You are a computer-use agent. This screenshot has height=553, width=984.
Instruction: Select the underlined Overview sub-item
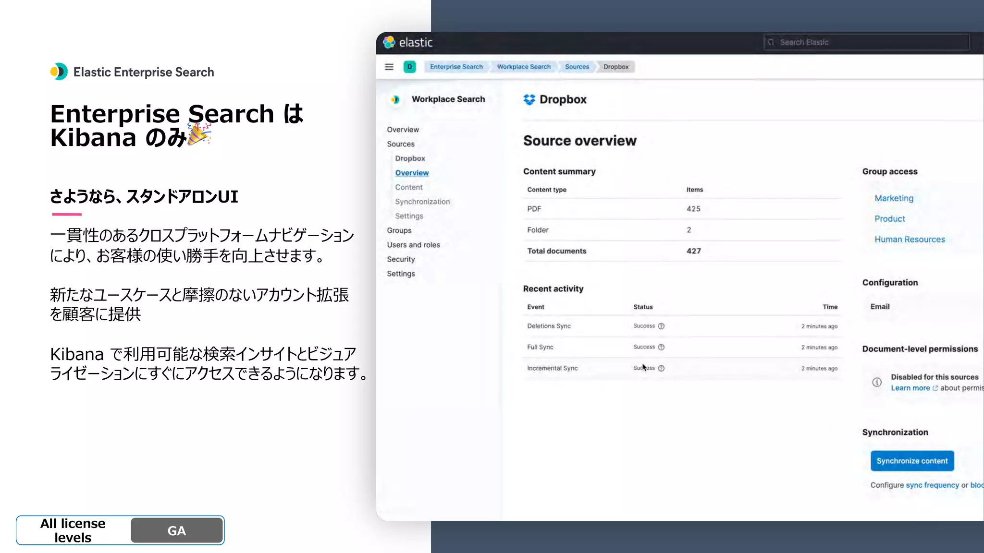(x=412, y=173)
